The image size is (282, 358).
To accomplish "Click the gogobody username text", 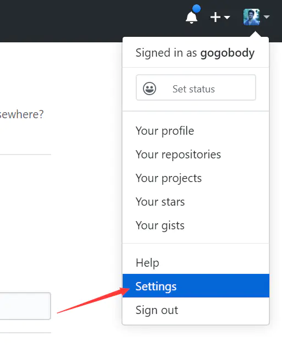I will point(227,53).
